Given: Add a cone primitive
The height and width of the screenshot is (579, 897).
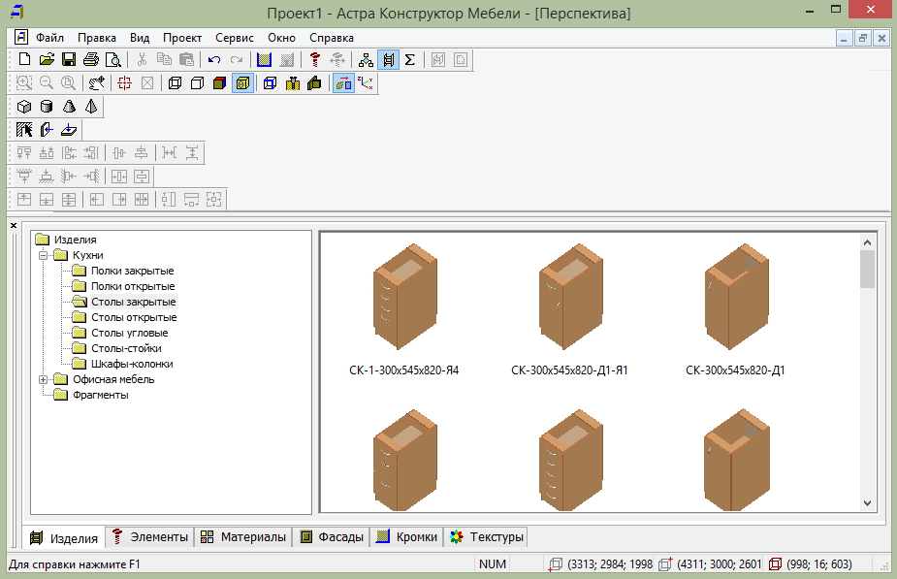Looking at the screenshot, I should (69, 107).
